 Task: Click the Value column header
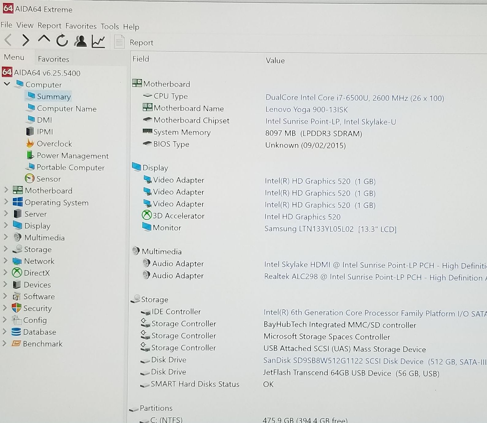pyautogui.click(x=275, y=61)
